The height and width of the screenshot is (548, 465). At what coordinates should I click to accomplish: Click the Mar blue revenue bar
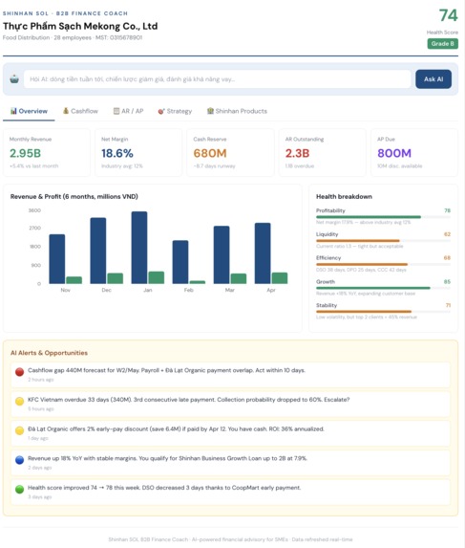(x=222, y=254)
